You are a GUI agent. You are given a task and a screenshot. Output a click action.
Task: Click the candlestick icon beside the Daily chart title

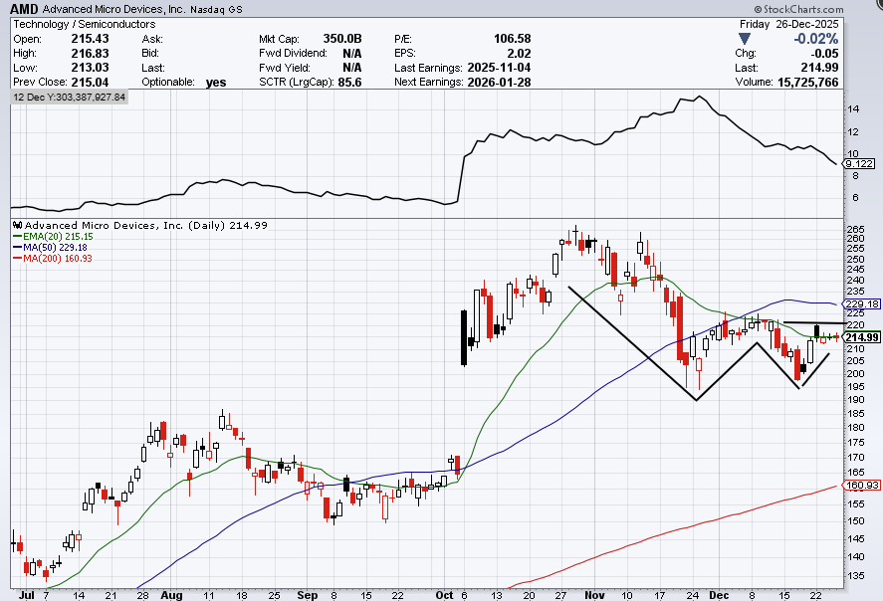coord(18,225)
